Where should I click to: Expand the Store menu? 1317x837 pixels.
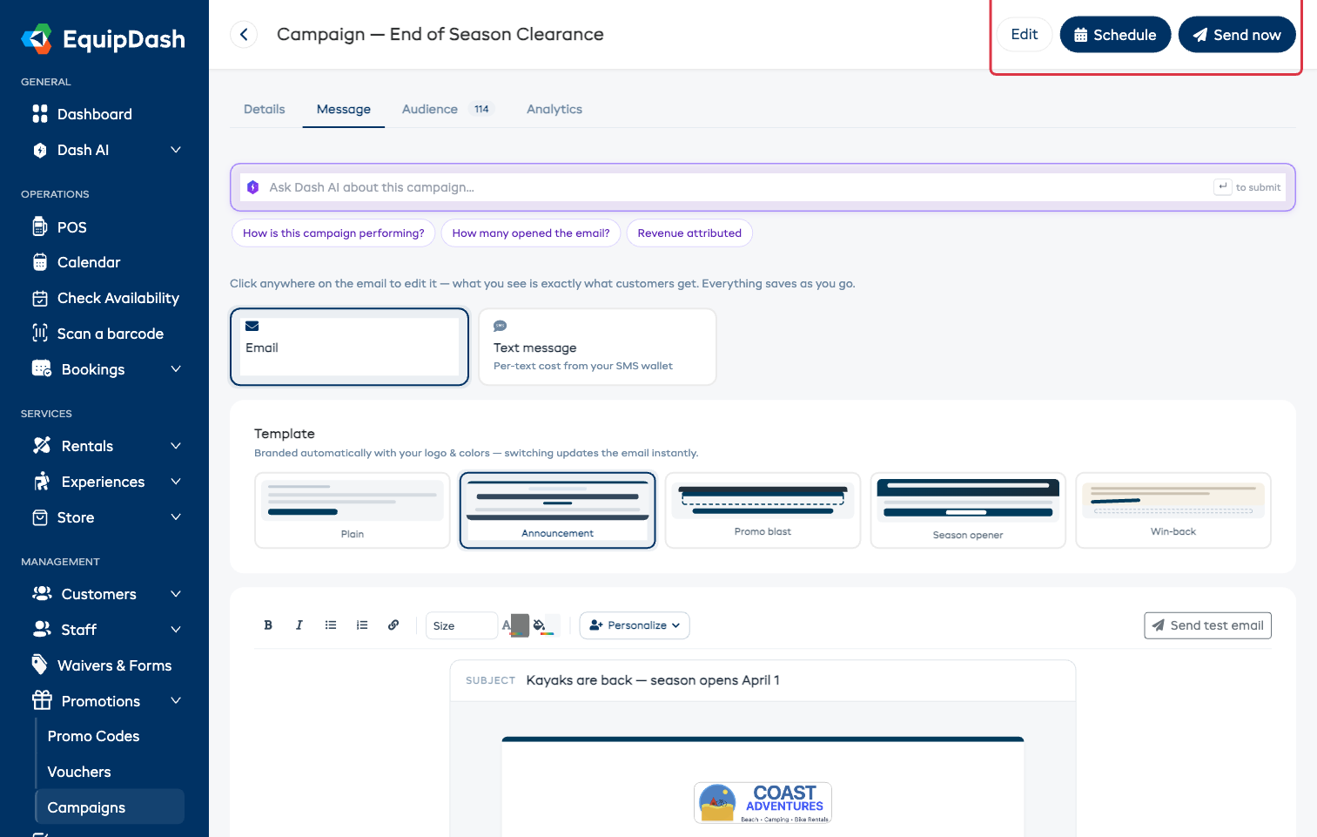(x=176, y=517)
